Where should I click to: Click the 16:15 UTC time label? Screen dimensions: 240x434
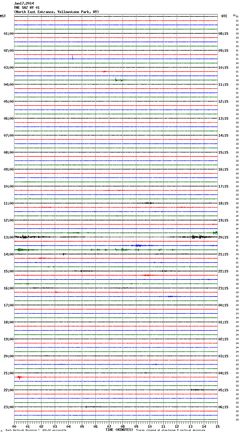(223, 169)
